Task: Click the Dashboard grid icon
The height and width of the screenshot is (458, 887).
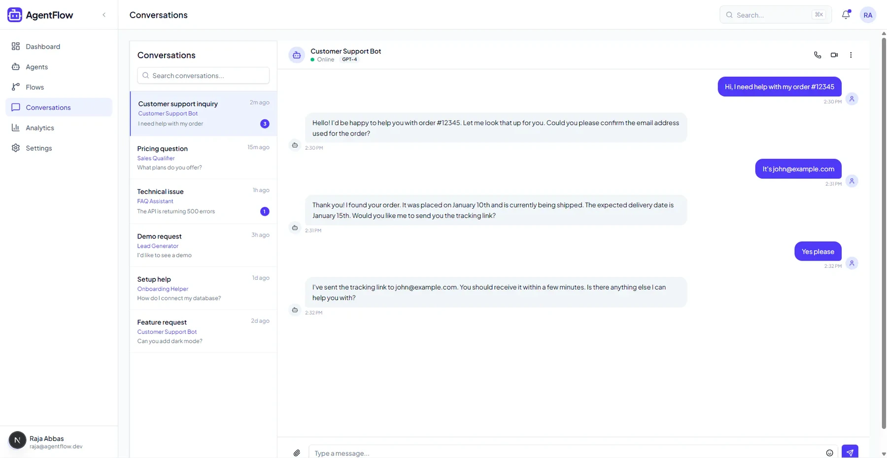Action: click(x=16, y=46)
